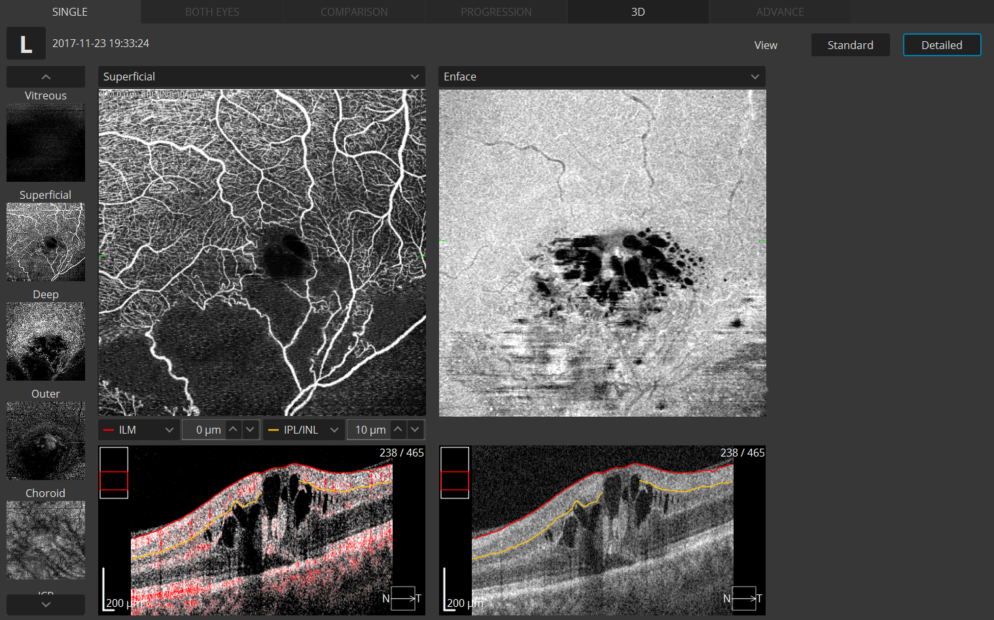Open the Enface image type dropdown
This screenshot has height=620, width=994.
601,77
